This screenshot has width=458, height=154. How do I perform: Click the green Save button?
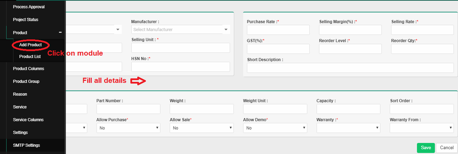coord(426,148)
